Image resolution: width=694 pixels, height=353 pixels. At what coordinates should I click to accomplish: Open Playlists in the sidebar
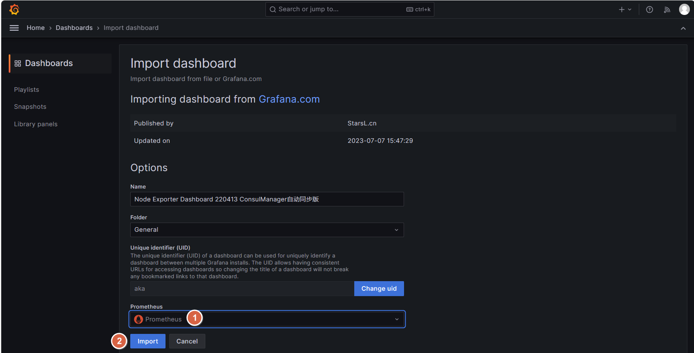pyautogui.click(x=27, y=90)
